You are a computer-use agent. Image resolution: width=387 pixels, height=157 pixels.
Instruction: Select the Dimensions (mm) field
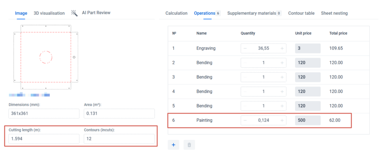[44, 114]
